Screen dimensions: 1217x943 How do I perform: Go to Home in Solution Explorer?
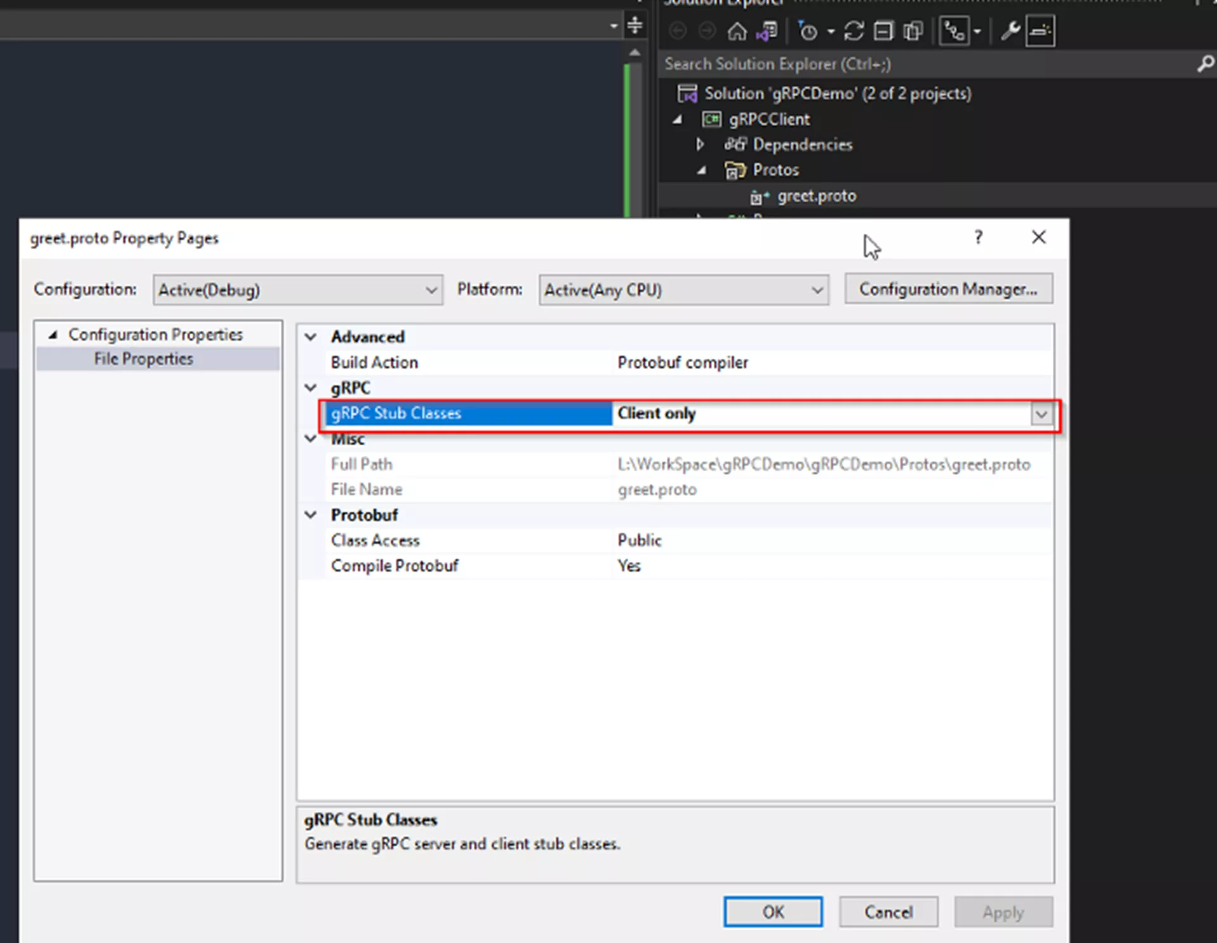point(737,30)
